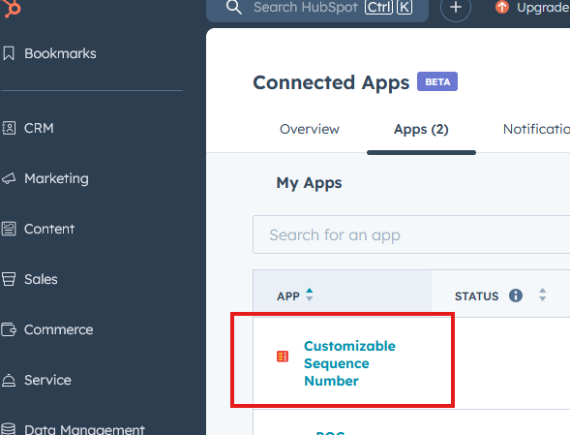The image size is (570, 435).
Task: Switch to the Apps (2) tab
Action: tap(421, 129)
